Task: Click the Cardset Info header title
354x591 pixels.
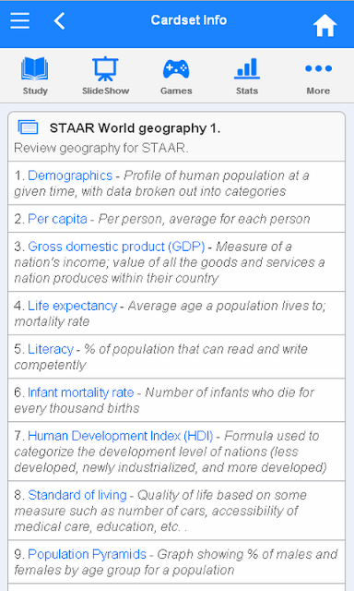Action: (x=188, y=19)
